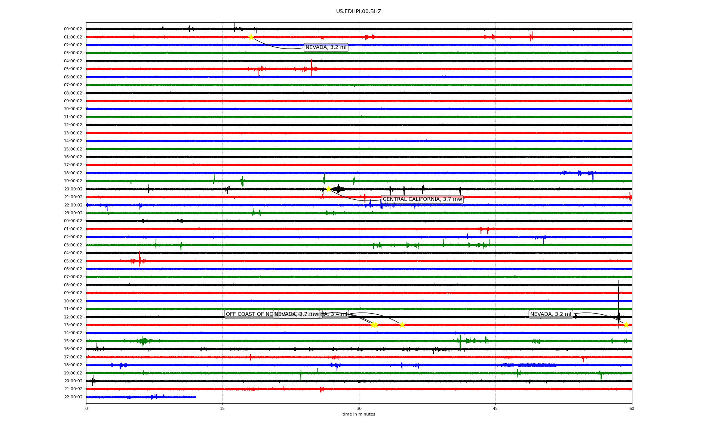Click the x-axis tick label 15

tap(223, 408)
